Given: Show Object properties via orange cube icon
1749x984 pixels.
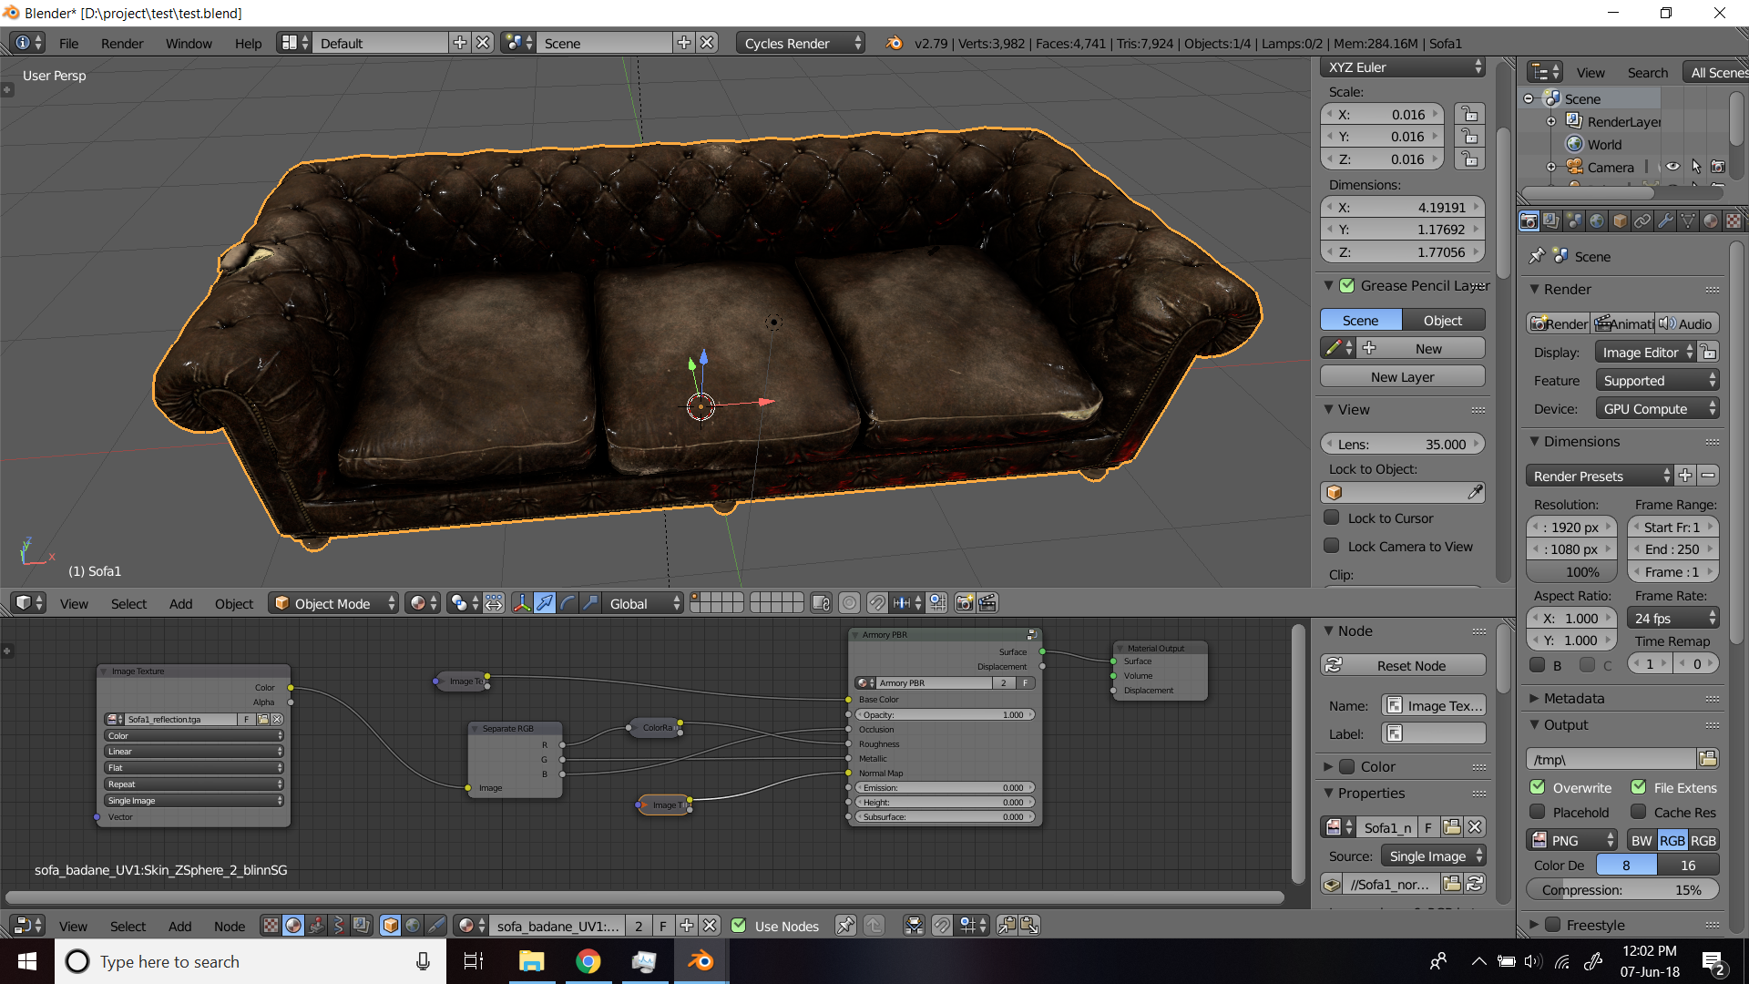Looking at the screenshot, I should tap(1620, 220).
